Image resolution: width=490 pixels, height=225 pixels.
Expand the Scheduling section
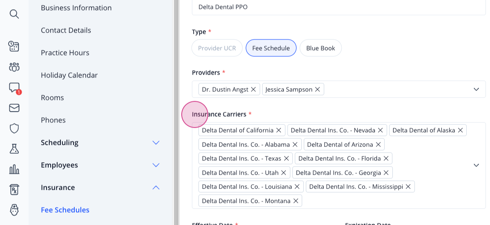tap(156, 143)
